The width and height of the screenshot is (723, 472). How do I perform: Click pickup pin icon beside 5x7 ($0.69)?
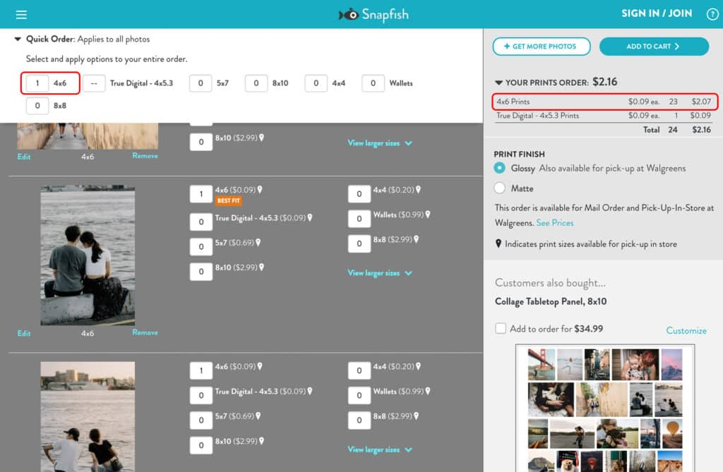(258, 243)
